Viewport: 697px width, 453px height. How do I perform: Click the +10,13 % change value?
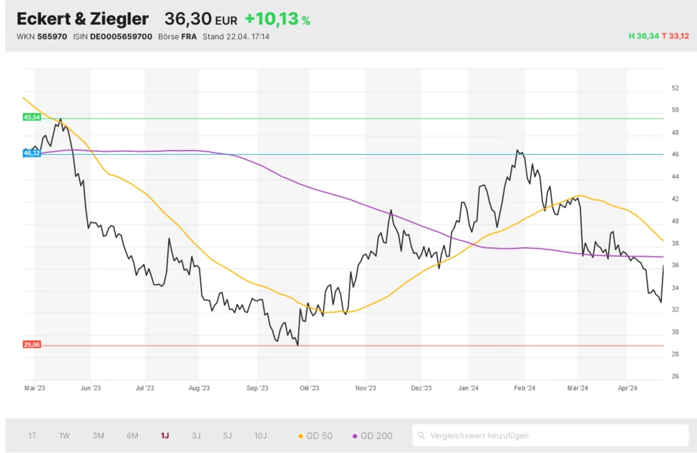[277, 20]
